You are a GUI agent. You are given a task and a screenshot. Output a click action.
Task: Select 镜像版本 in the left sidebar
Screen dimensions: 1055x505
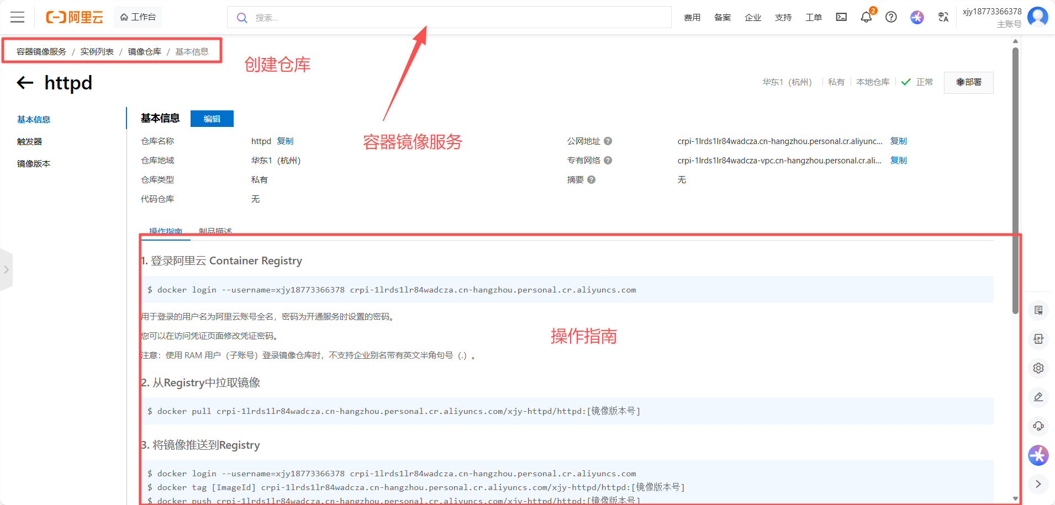(34, 163)
